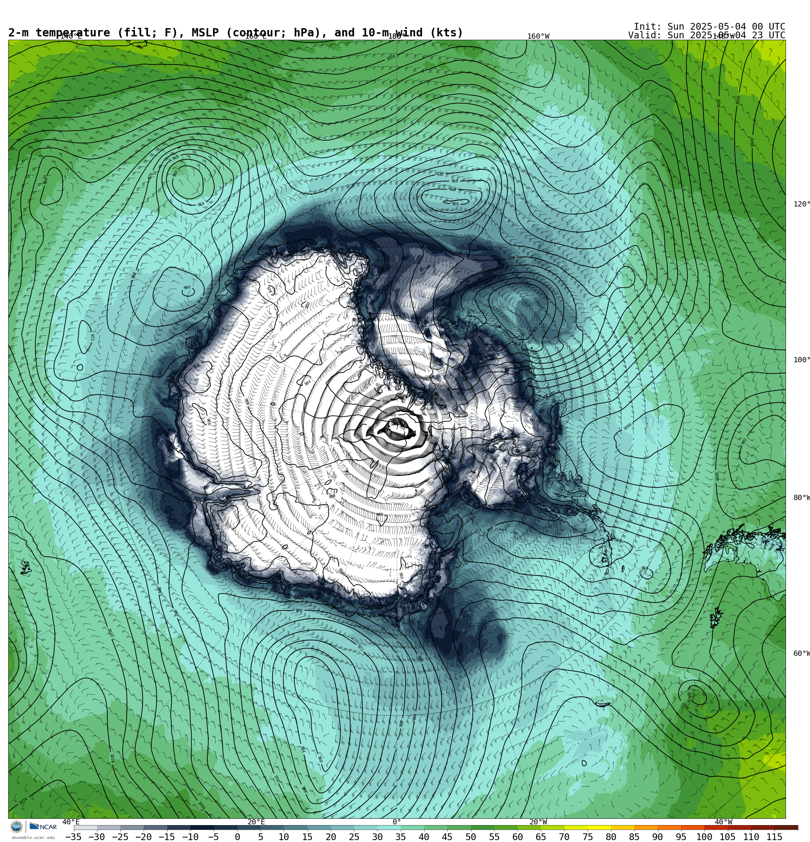Screen dimensions: 810x842
Task: Pick the yellow colorbar swatch between 75 and 80
Action: pyautogui.click(x=599, y=827)
